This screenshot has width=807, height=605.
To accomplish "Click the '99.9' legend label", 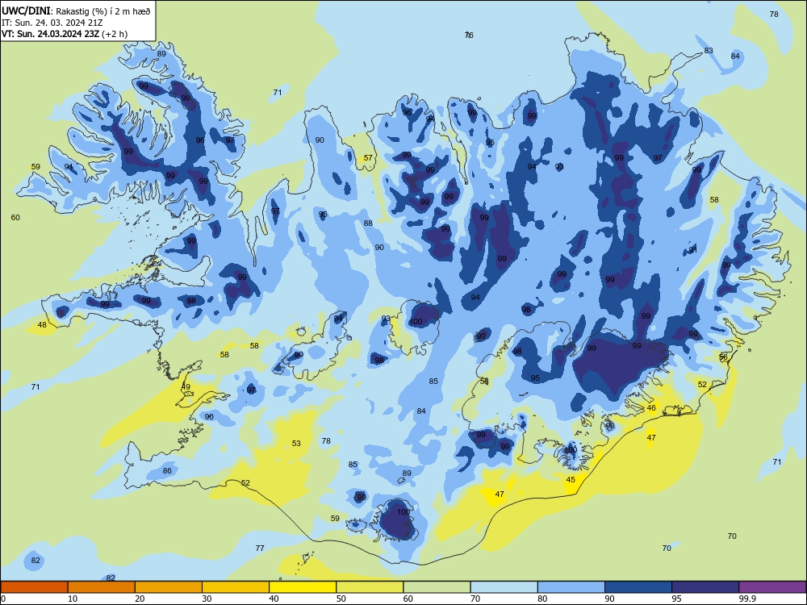I will point(747,599).
